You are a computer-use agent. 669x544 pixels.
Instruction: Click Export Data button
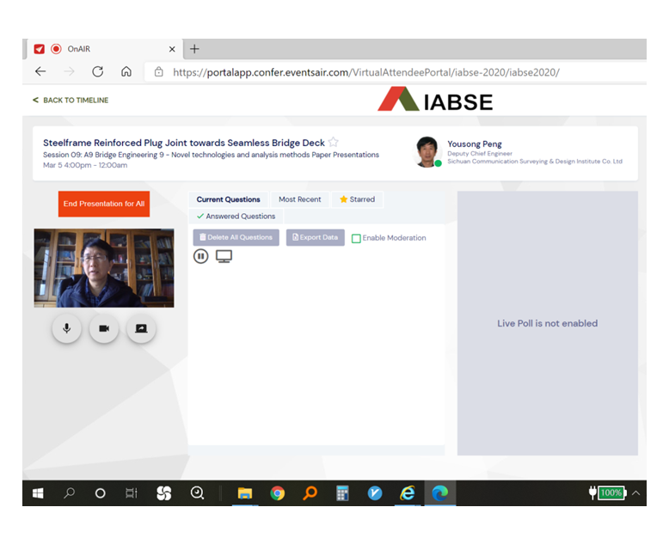[316, 238]
